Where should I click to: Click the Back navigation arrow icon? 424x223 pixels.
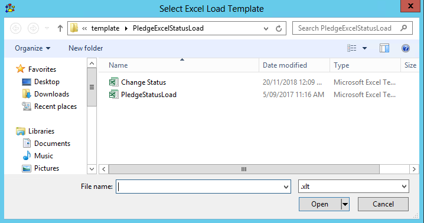pos(16,28)
